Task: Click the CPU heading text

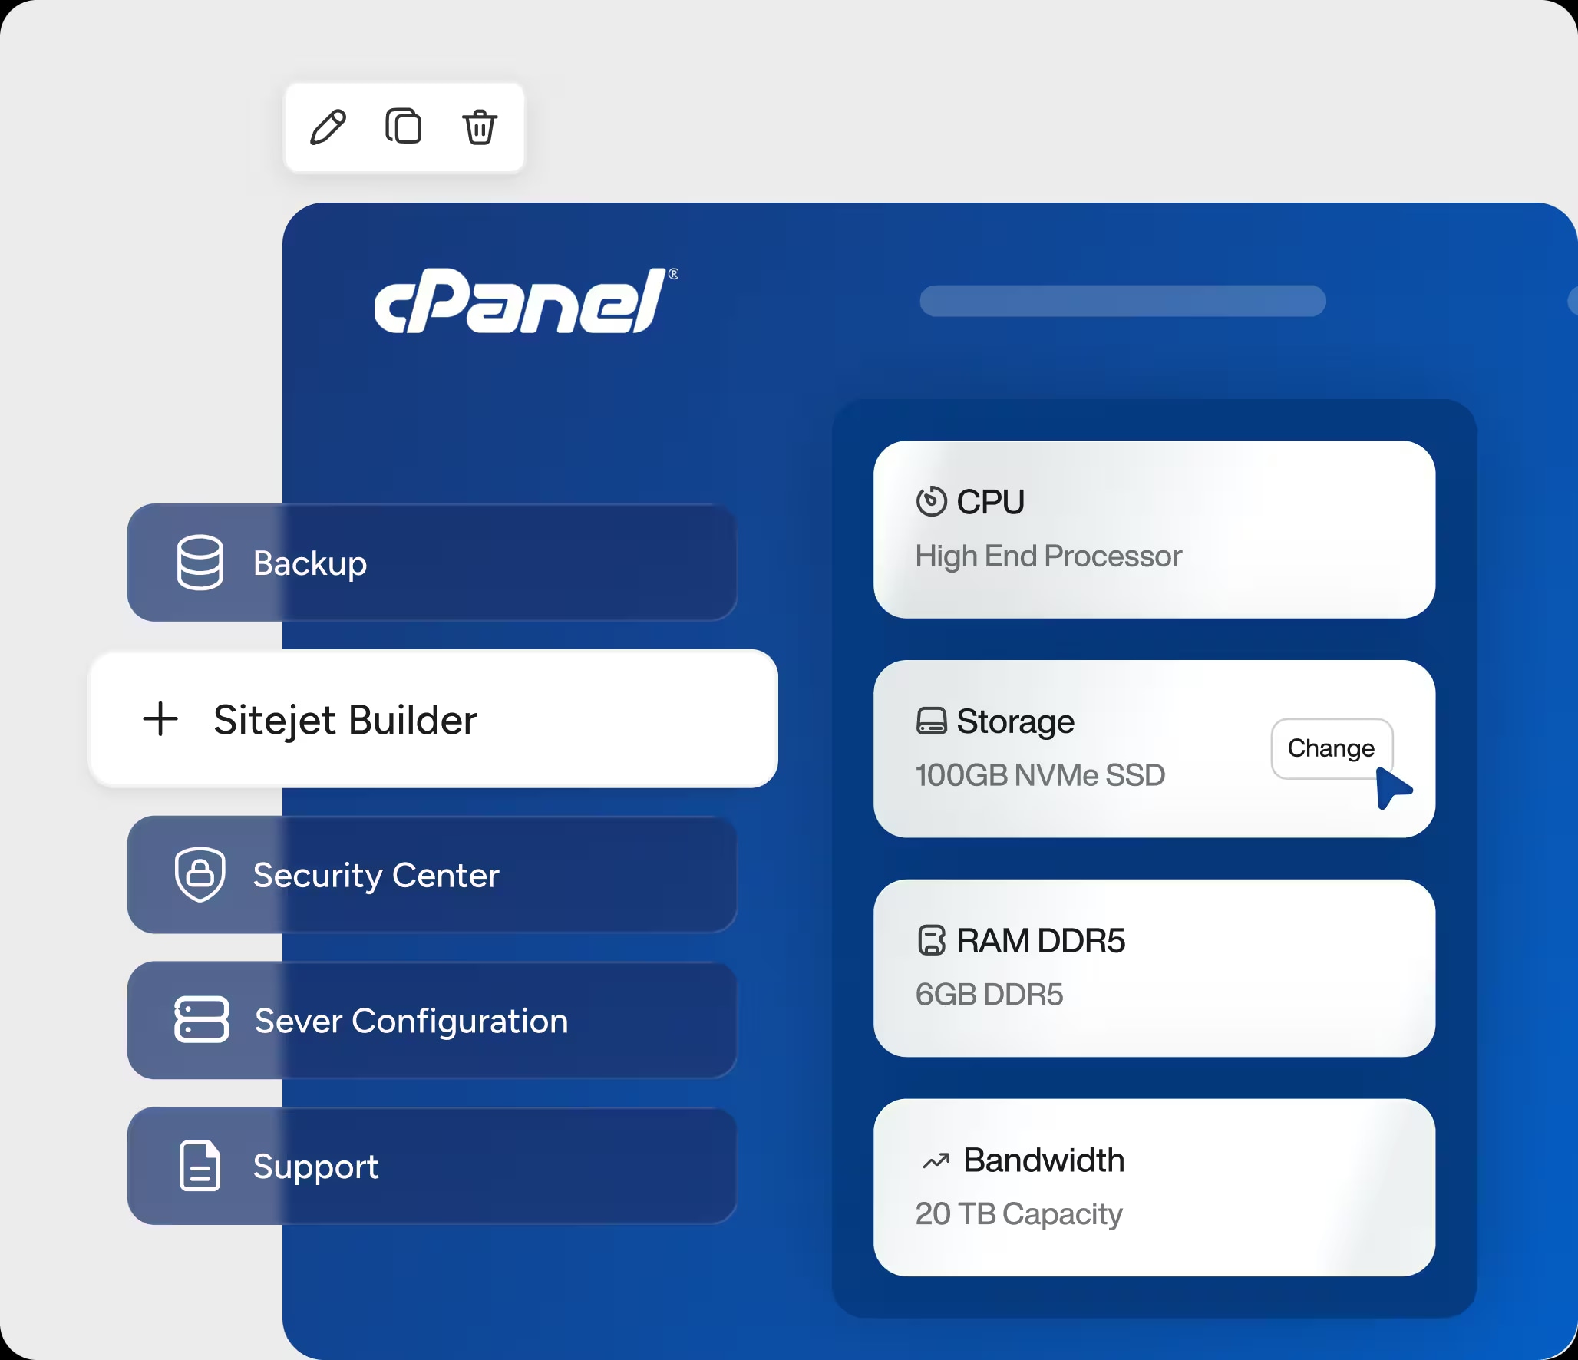Action: [990, 502]
